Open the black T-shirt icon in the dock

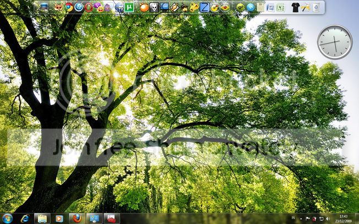tap(296, 7)
